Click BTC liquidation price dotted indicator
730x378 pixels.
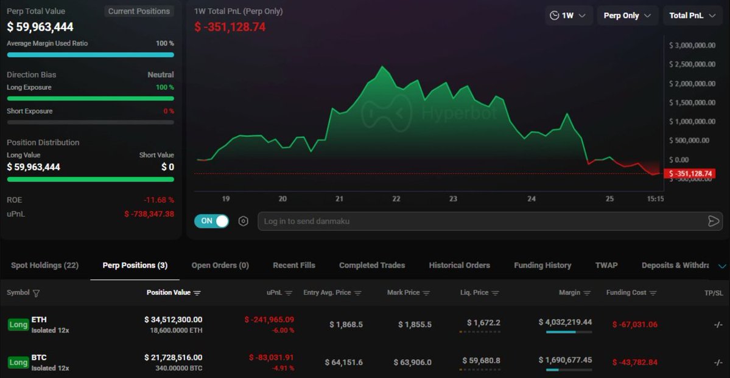480,369
